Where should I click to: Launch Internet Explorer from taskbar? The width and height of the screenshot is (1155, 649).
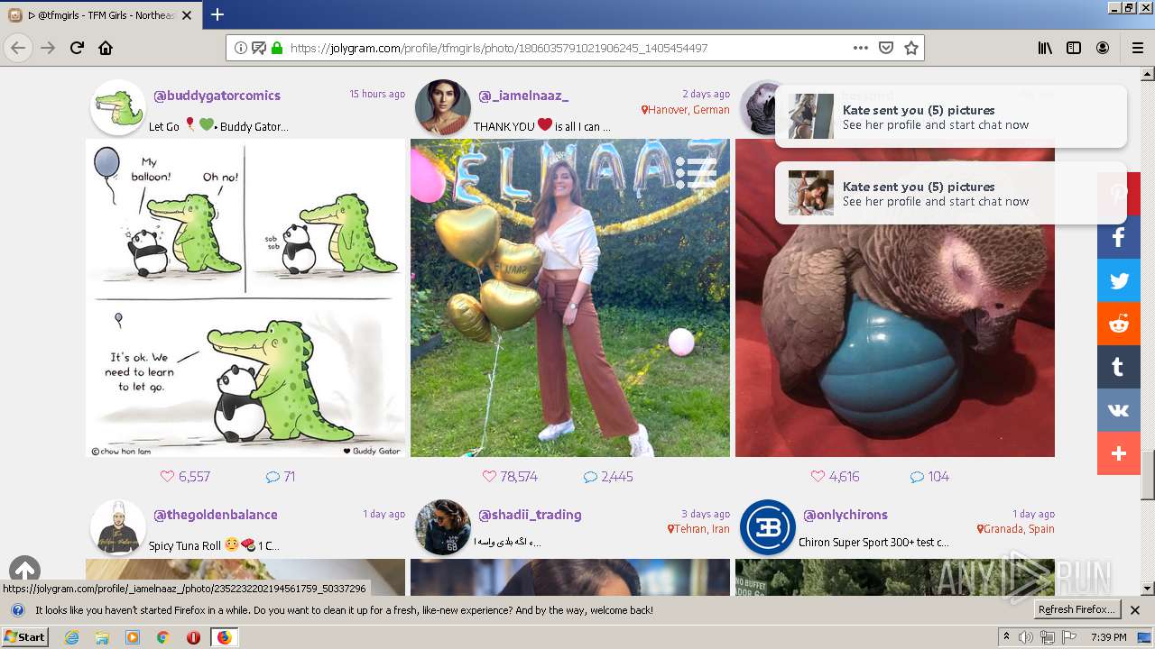[71, 637]
